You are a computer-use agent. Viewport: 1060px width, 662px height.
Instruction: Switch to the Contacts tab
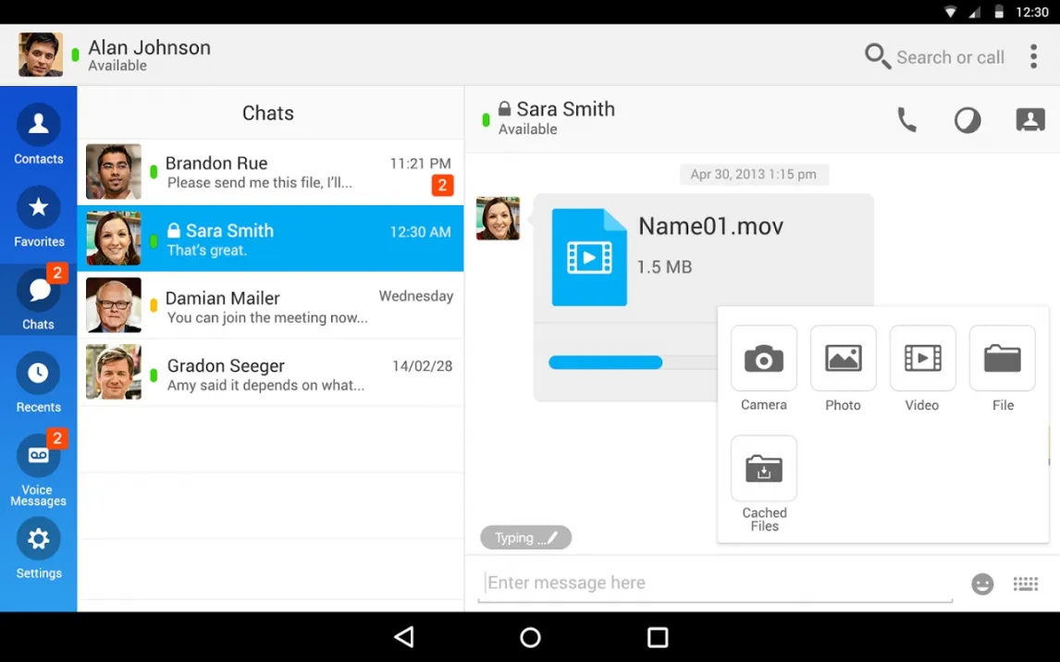[39, 134]
